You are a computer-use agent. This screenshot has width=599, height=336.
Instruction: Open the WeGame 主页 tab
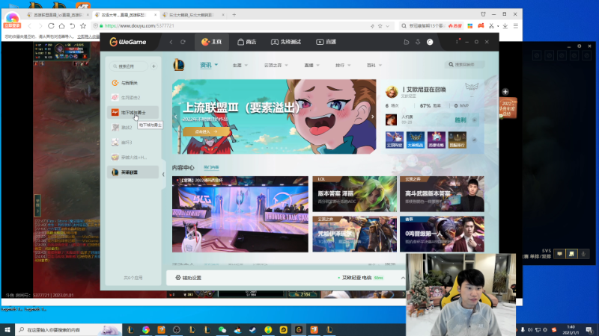[212, 42]
